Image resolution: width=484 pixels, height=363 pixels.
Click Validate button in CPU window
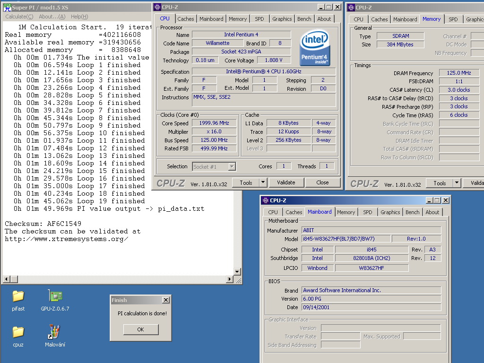(x=286, y=182)
